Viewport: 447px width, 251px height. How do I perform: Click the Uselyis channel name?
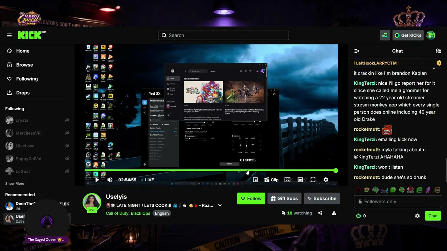pyautogui.click(x=116, y=197)
